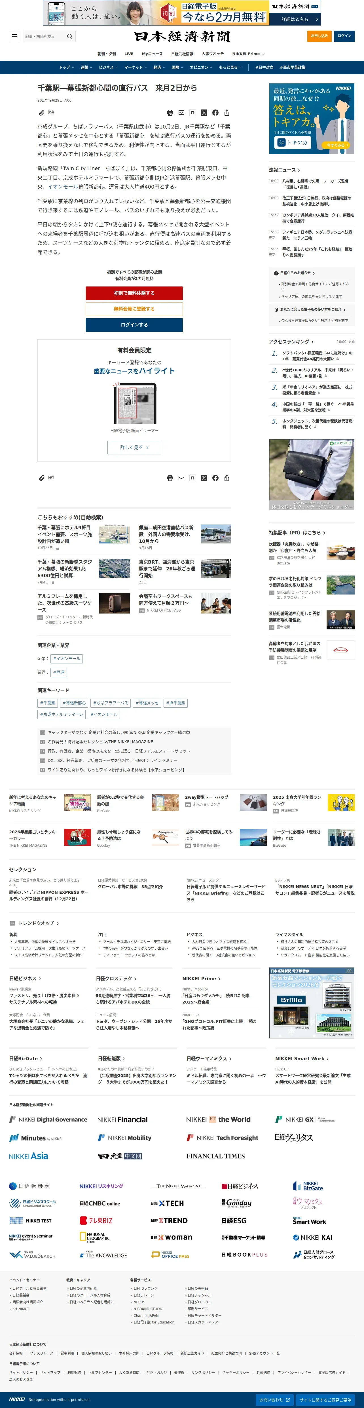Open the NATIONAL GEOGRAPHIC logo link
The width and height of the screenshot is (364, 1408).
click(x=95, y=1238)
